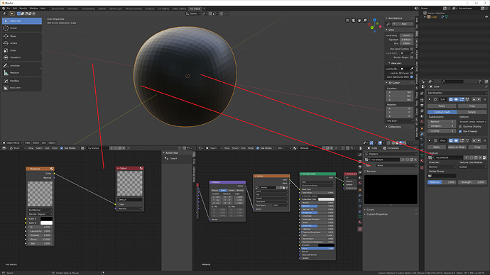Select the Catmull-Clark subdivision type

tap(442, 112)
